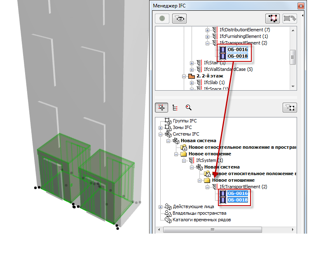Click the upper tree scrollbar down arrow
This screenshot has width=309, height=253.
(x=293, y=86)
